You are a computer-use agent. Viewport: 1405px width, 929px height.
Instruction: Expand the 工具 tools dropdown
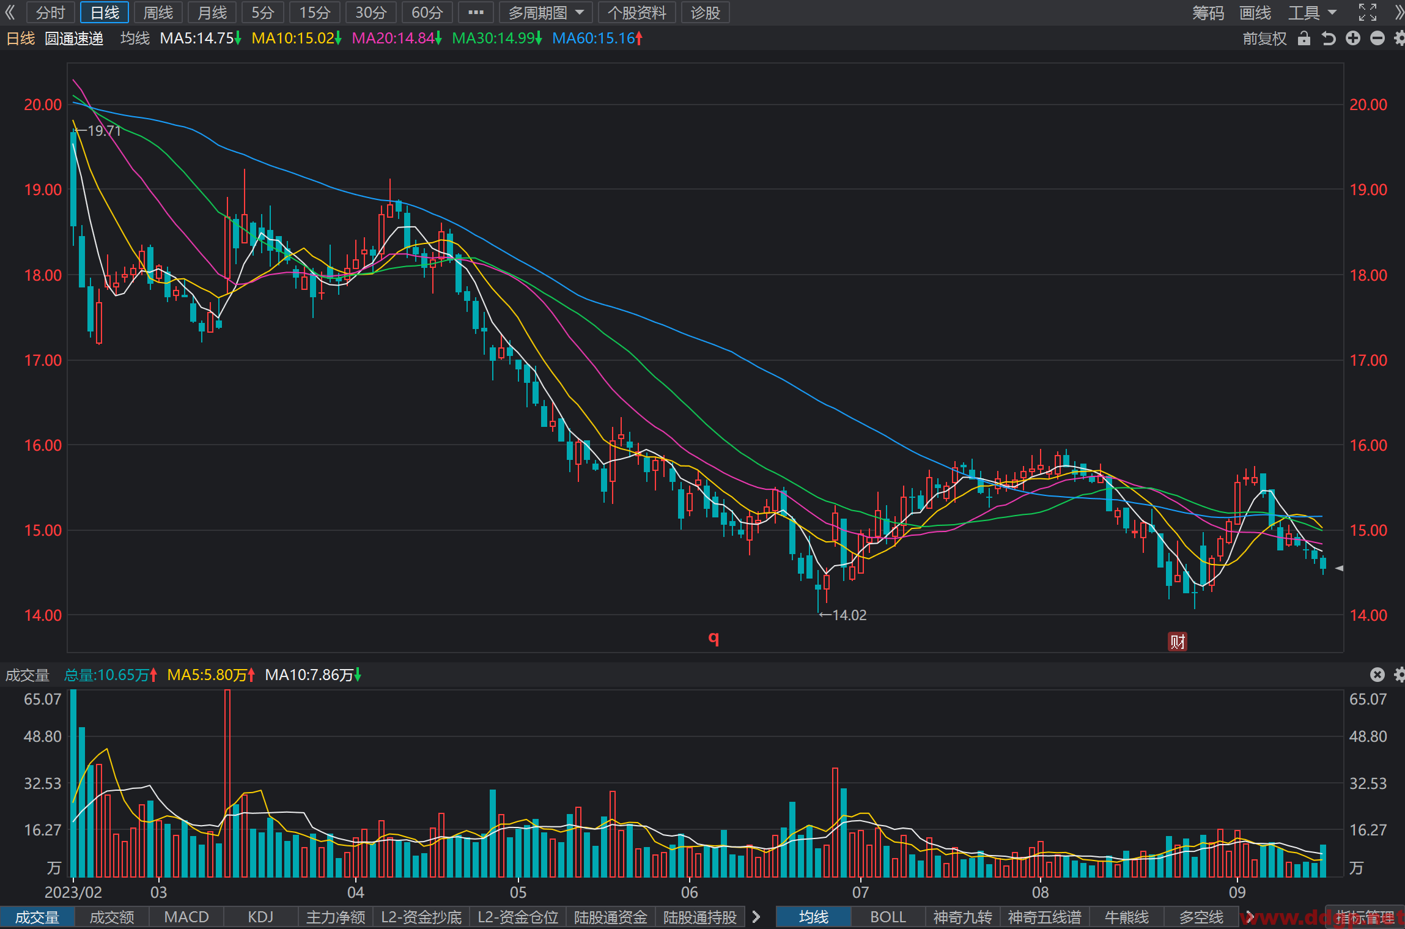pos(1312,13)
